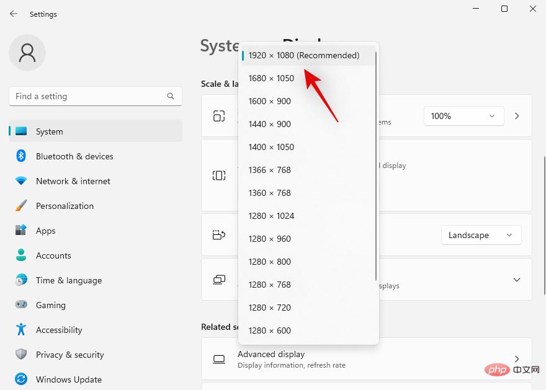Pick 1280 × 720 from resolution list
The height and width of the screenshot is (390, 546).
[x=270, y=308]
